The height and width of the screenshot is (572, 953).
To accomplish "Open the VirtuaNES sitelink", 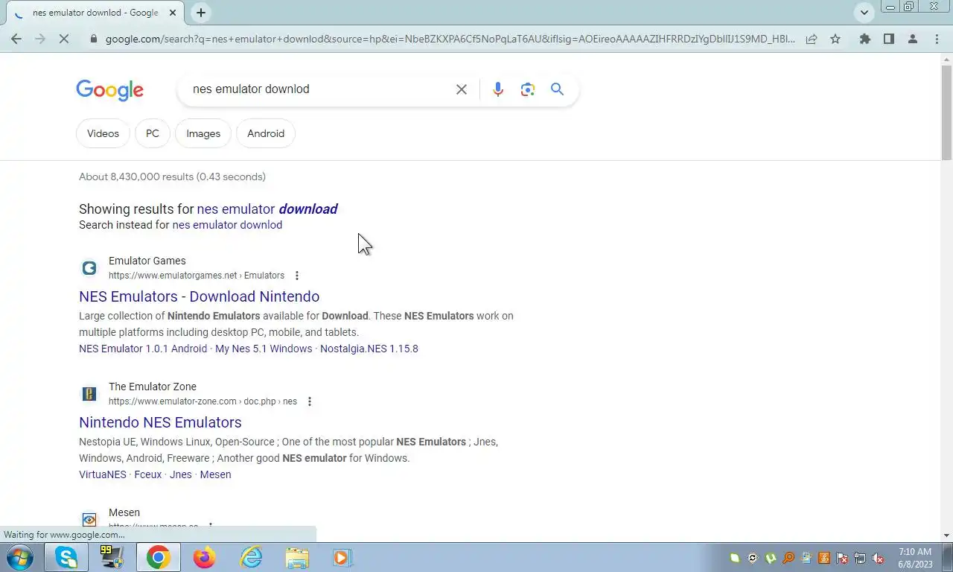I will [103, 474].
